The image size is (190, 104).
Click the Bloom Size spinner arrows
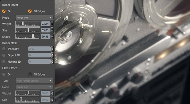(52, 30)
